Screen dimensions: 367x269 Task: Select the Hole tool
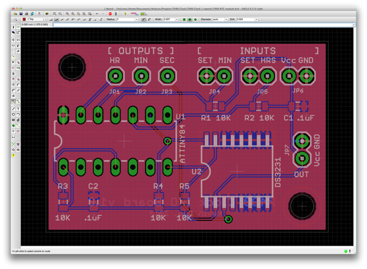click(14, 131)
